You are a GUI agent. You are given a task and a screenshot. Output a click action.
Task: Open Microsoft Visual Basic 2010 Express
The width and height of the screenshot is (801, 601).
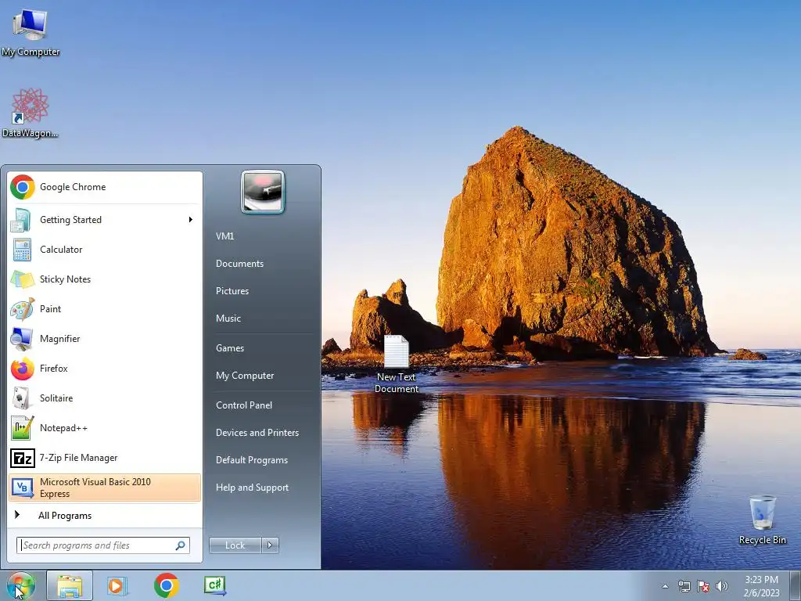pyautogui.click(x=105, y=488)
